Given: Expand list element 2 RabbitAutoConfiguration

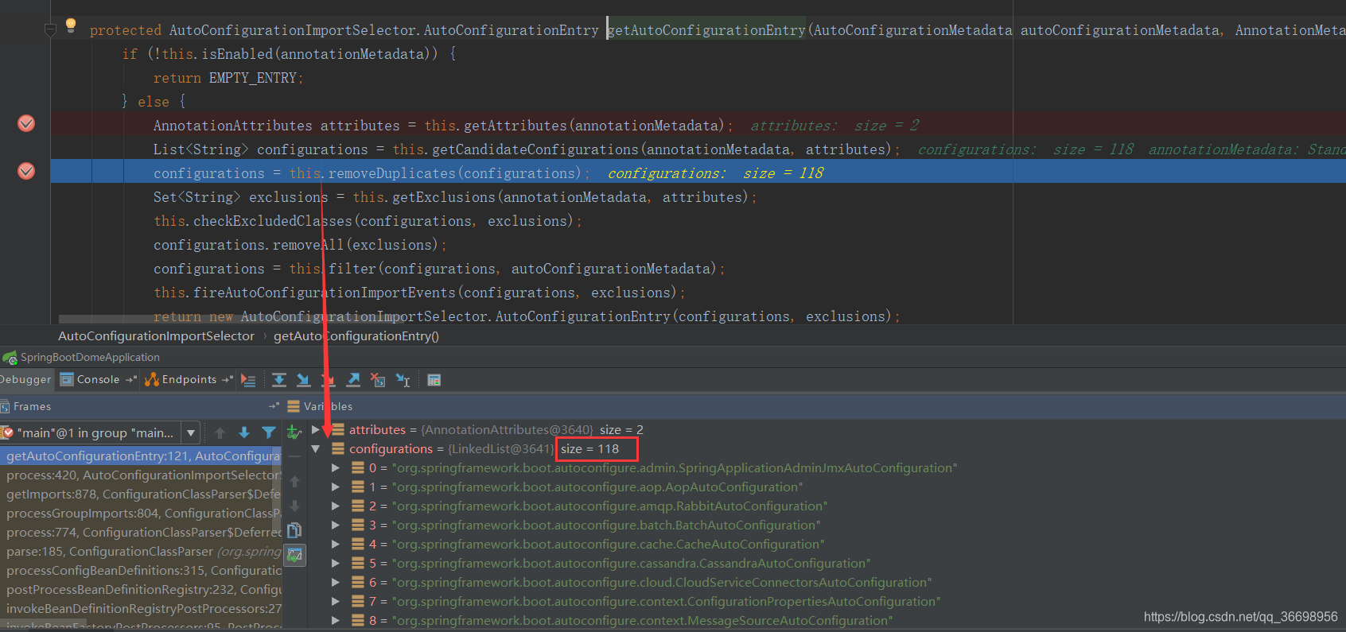Looking at the screenshot, I should tap(336, 506).
